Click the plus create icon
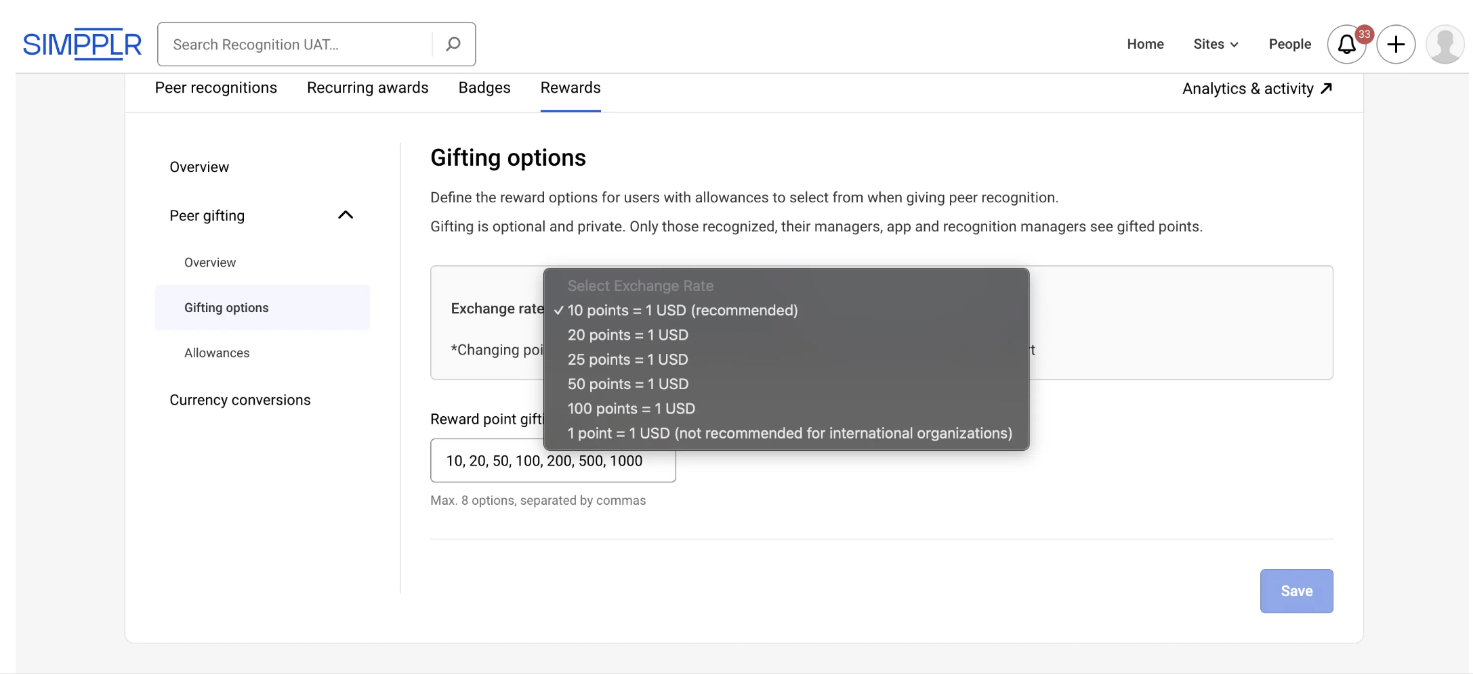This screenshot has width=1473, height=674. (x=1395, y=45)
